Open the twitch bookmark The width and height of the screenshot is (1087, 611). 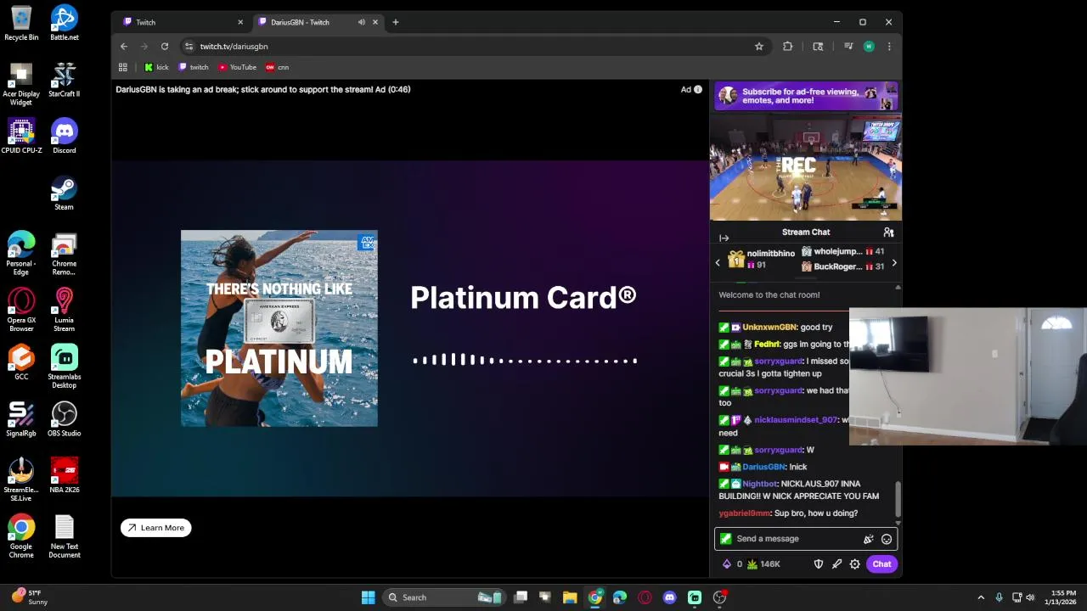(194, 67)
